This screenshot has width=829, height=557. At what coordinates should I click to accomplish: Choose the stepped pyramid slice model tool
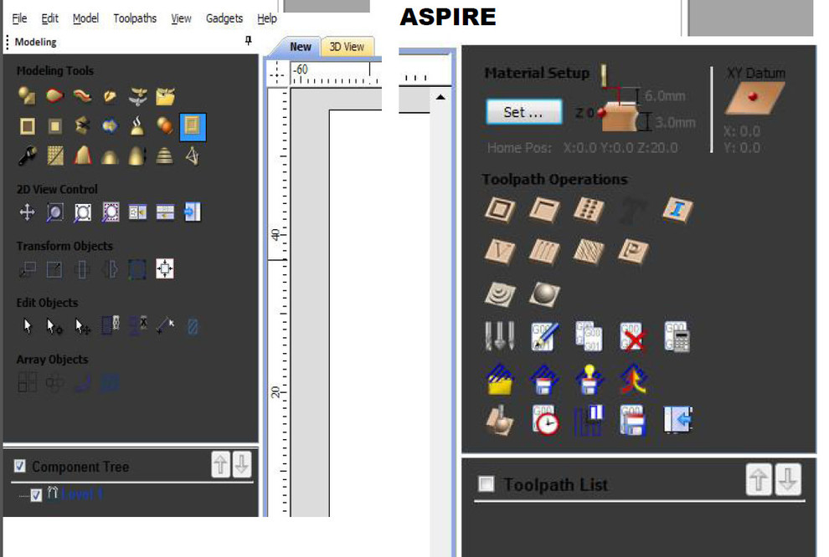click(x=165, y=156)
